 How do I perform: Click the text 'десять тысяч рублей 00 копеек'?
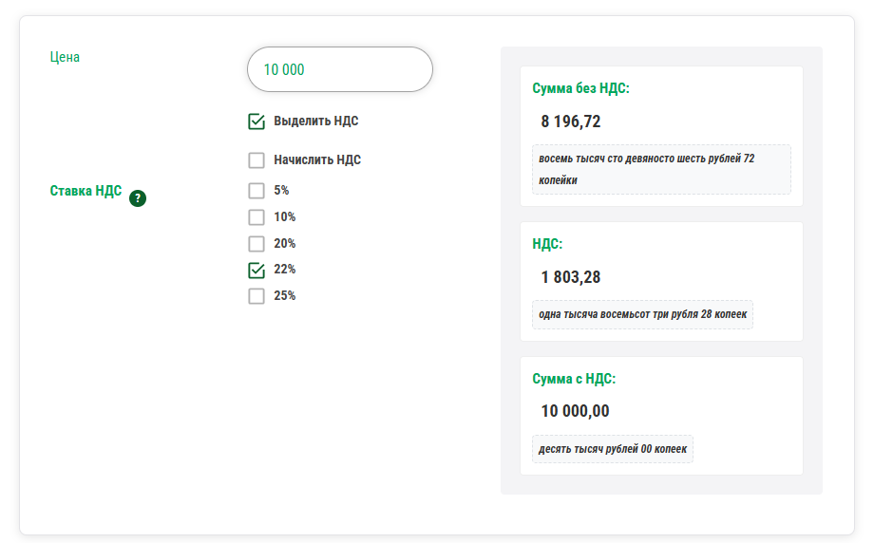613,449
